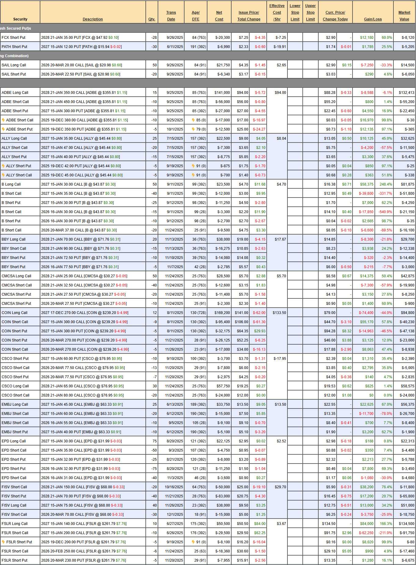Click lightning icon beside FSLR Short Put name
416x565 pixels.
coord(3,542)
